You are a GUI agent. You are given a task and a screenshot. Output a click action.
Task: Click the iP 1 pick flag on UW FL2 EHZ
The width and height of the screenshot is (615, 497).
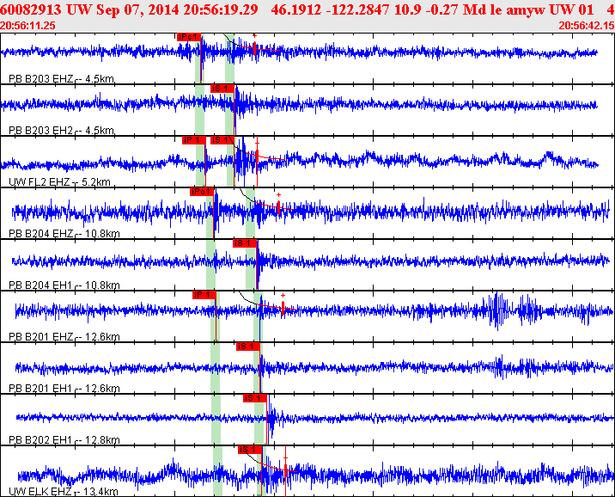[194, 140]
